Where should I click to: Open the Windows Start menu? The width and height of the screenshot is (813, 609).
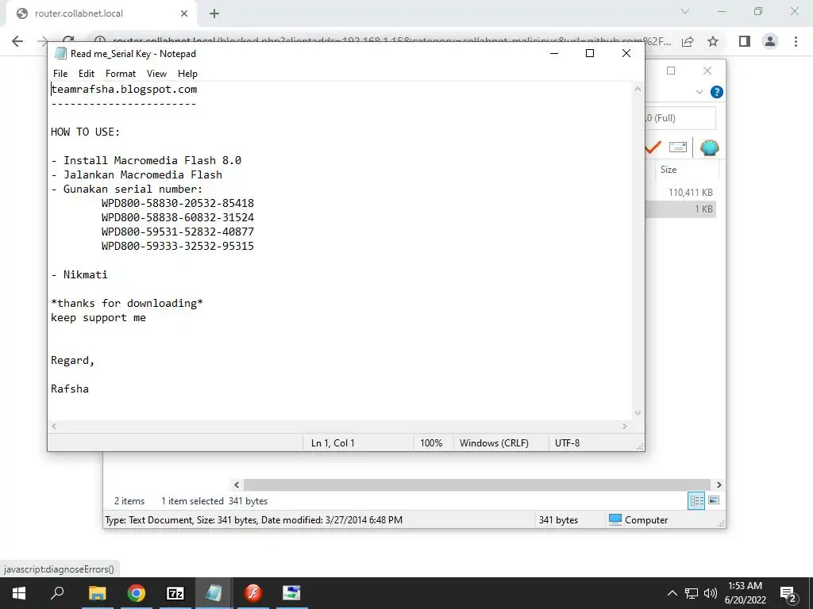[19, 593]
